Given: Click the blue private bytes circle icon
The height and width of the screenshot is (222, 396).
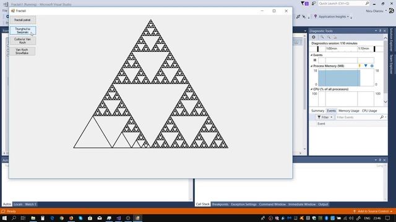Looking at the screenshot, I should coord(372,66).
